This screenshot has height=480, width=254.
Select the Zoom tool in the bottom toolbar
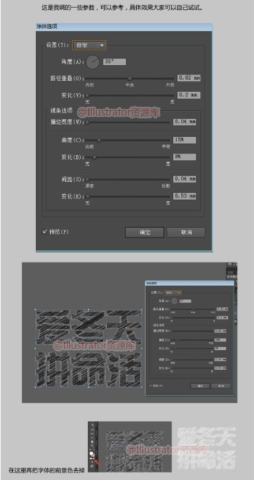tap(92, 446)
